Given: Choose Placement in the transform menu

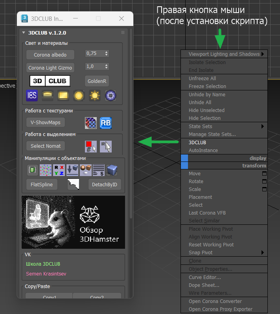Looking at the screenshot, I should coord(224,197).
